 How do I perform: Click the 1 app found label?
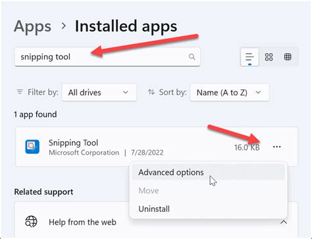[36, 115]
